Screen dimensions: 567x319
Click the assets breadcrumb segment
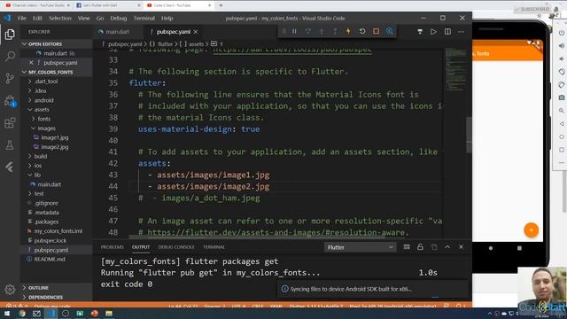[x=196, y=44]
